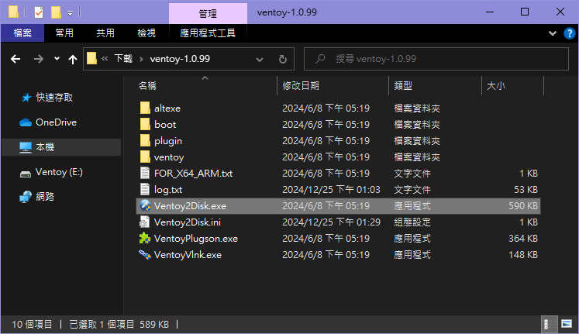Click the 364 KB size cell
Viewport: 579px width, 334px height.
click(523, 239)
